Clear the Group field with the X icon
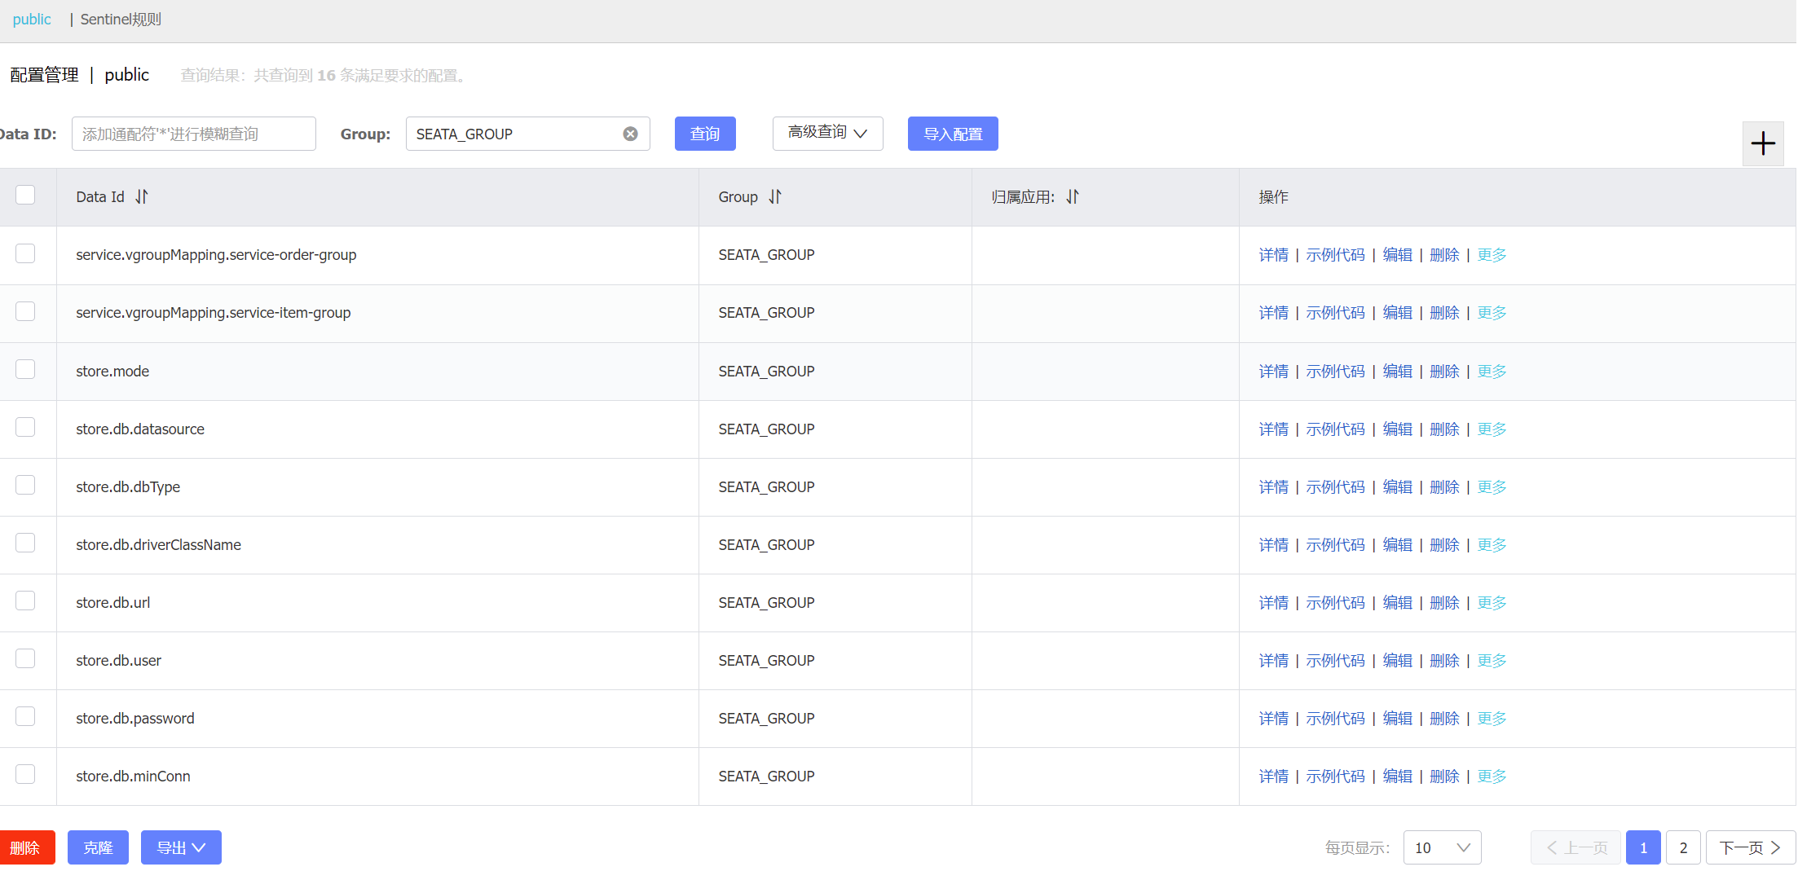 [630, 134]
